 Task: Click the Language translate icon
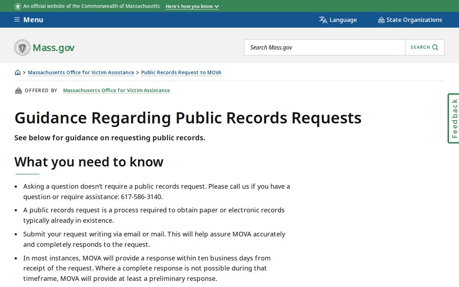[x=323, y=20]
